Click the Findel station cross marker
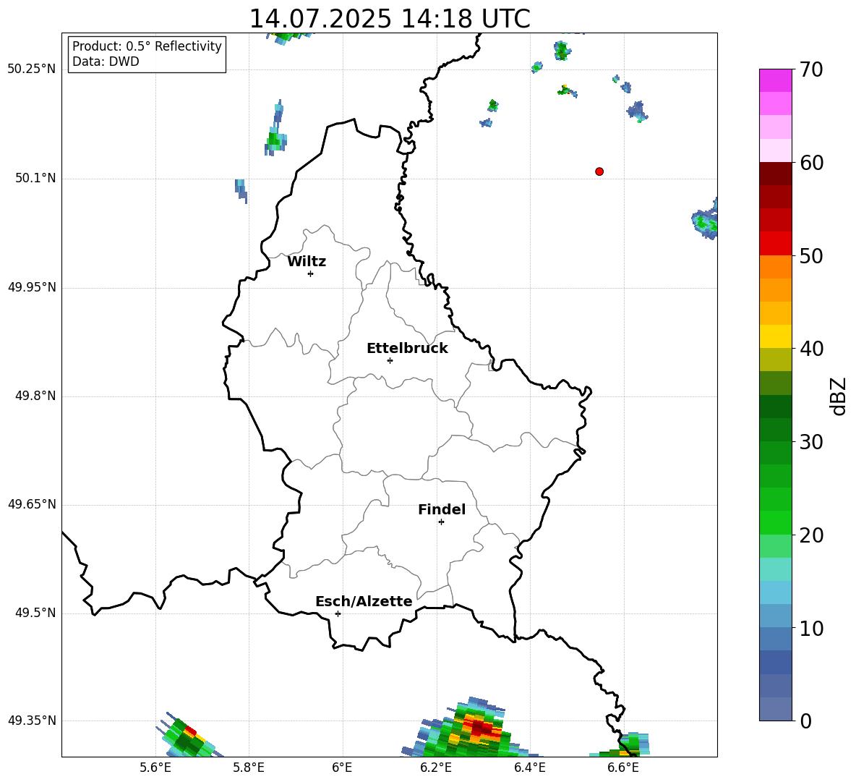The width and height of the screenshot is (856, 782). (441, 522)
